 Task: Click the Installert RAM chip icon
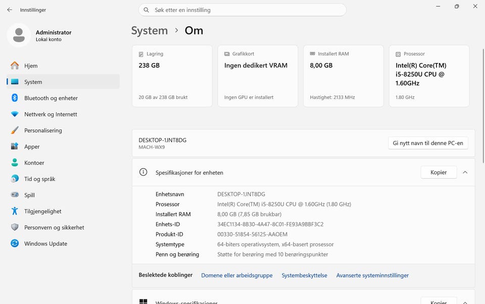pos(312,54)
